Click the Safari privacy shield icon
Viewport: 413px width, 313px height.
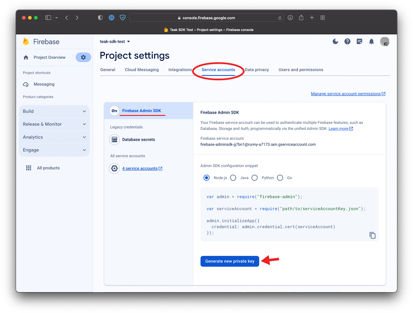[100, 18]
